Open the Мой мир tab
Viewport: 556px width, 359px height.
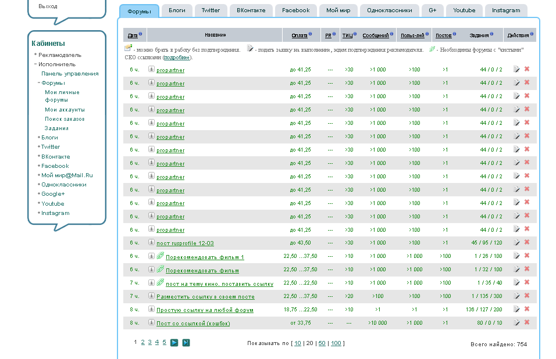pyautogui.click(x=338, y=10)
